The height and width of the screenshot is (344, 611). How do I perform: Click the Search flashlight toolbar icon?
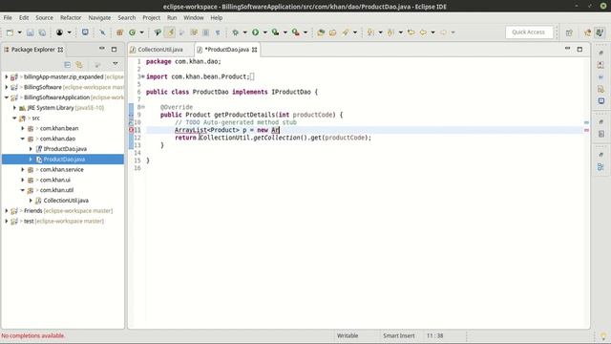pyautogui.click(x=346, y=32)
